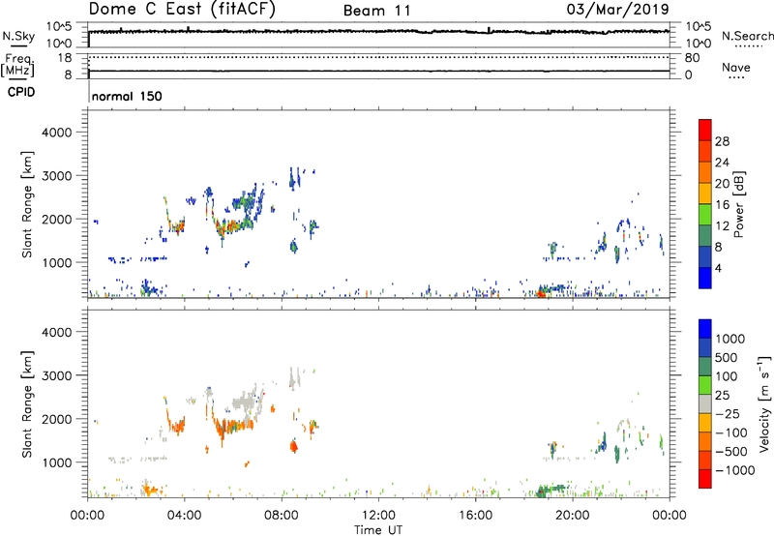Click the gray band of Velocity color bar
This screenshot has height=536, width=774.
[x=705, y=403]
